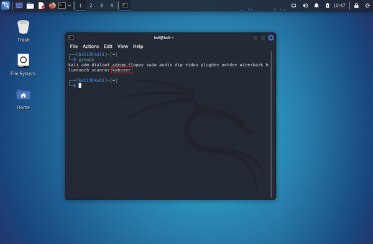Switch to workspace 1
This screenshot has width=373, height=244.
(x=80, y=6)
